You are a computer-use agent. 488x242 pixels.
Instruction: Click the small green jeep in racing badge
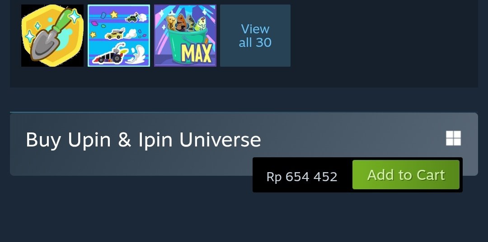pos(131,18)
